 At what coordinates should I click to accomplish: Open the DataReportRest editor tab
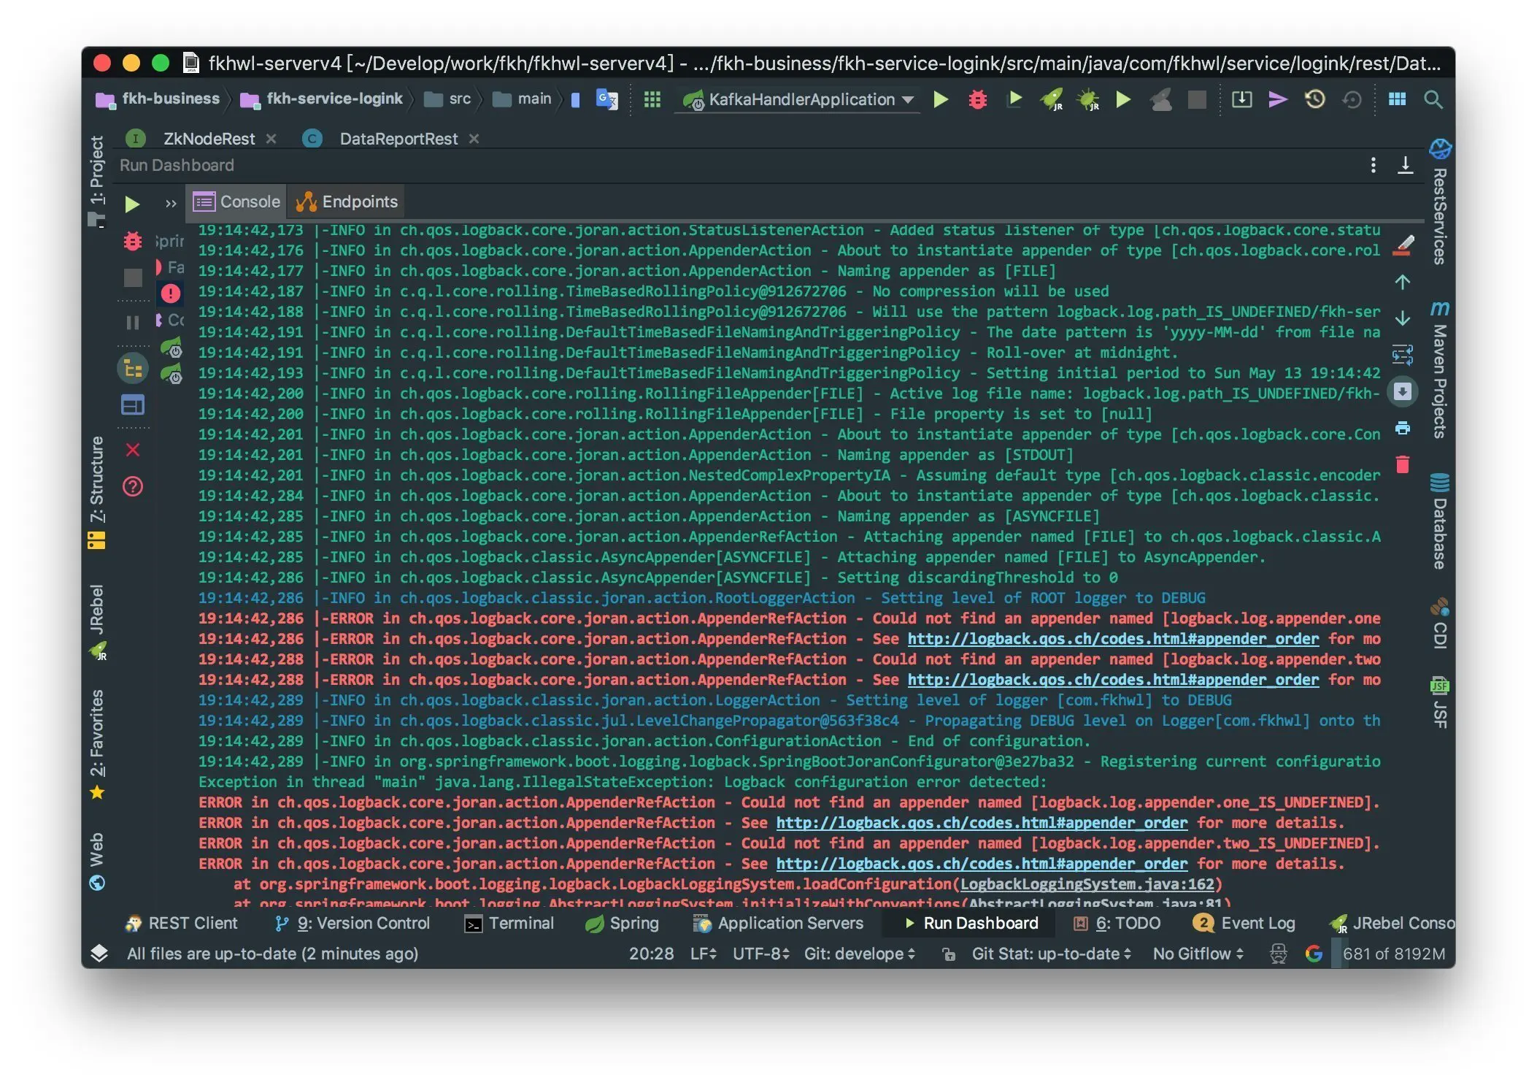click(x=398, y=139)
